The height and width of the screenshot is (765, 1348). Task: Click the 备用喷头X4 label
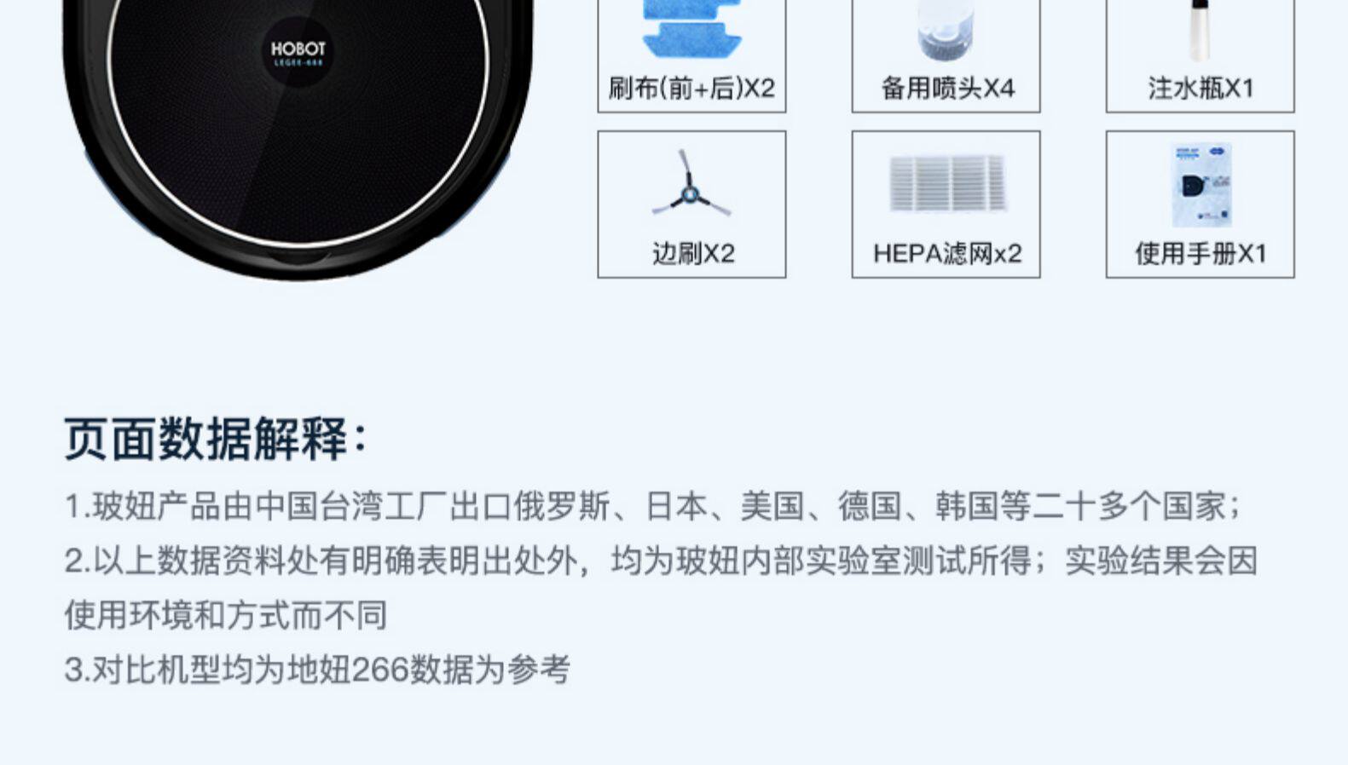click(947, 88)
